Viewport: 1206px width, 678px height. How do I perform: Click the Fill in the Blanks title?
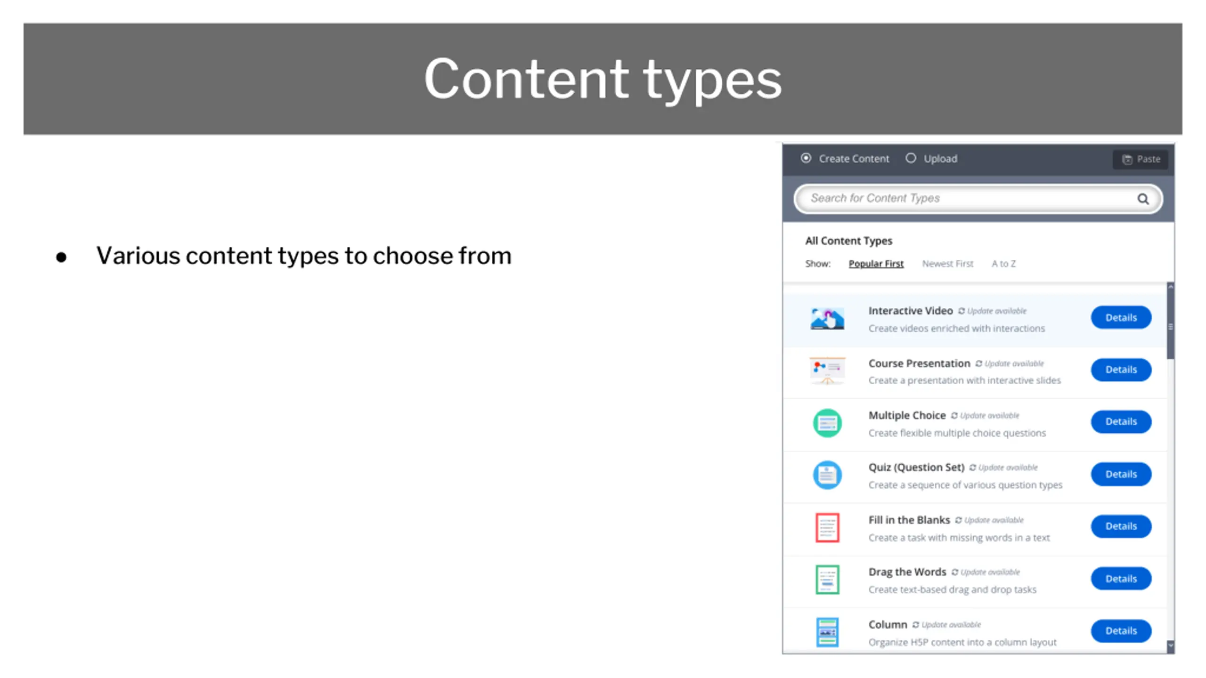pos(909,520)
